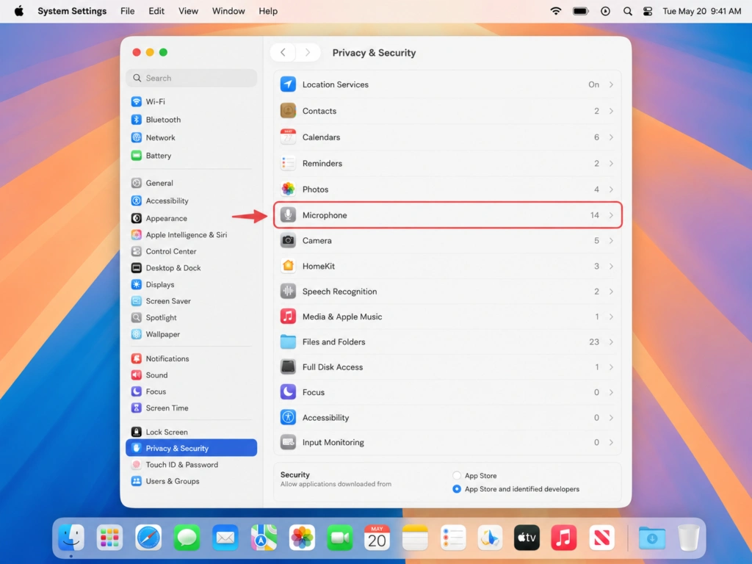Click the Control Center sidebar icon
Image resolution: width=752 pixels, height=564 pixels.
click(x=136, y=251)
